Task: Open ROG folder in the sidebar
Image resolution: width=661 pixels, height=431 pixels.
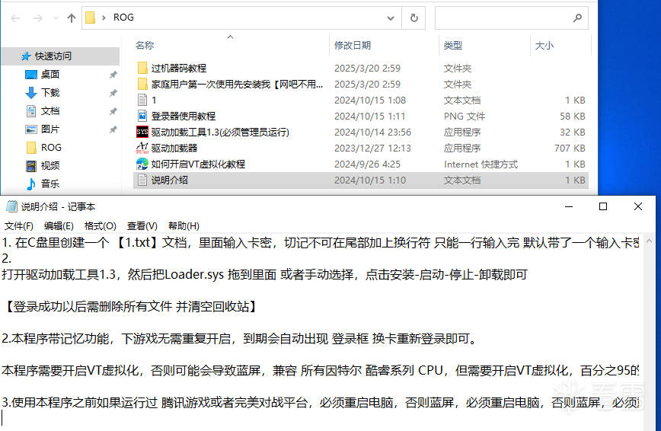Action: click(x=51, y=147)
